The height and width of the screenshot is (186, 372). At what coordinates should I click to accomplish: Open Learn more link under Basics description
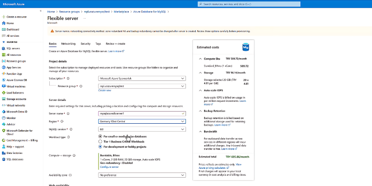(116, 51)
